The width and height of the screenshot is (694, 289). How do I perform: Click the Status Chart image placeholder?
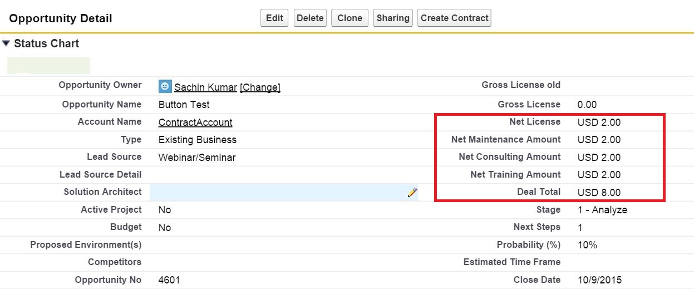point(49,65)
